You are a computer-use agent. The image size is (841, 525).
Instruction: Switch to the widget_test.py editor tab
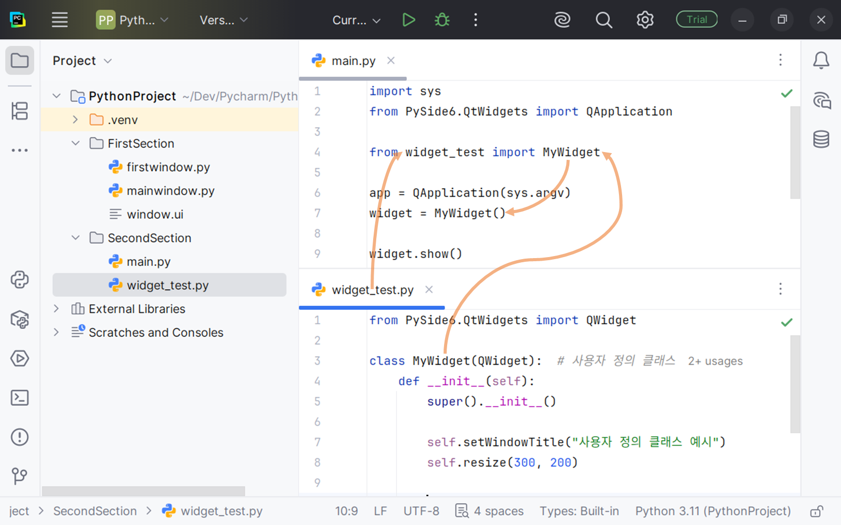[x=372, y=290]
